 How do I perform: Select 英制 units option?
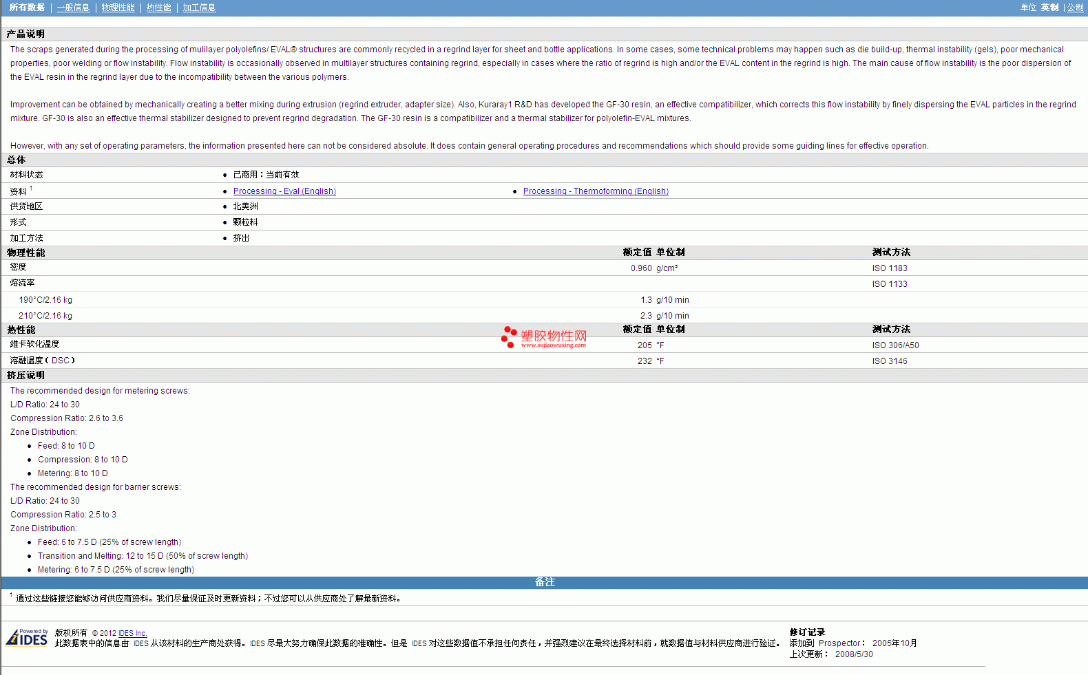point(1050,8)
